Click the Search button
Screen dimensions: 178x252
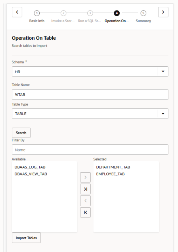pyautogui.click(x=21, y=133)
